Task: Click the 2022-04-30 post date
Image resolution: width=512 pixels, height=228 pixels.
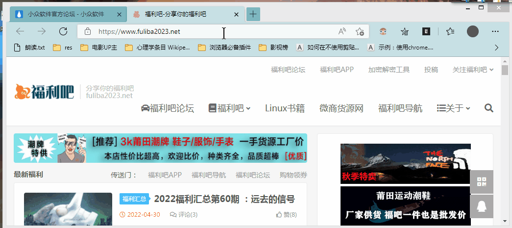Action: click(140, 215)
